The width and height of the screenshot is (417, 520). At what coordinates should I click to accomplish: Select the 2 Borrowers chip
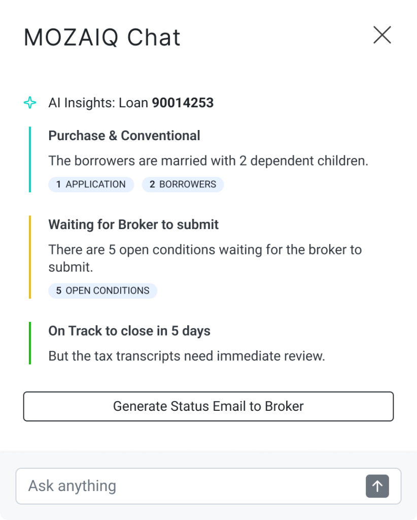(183, 184)
